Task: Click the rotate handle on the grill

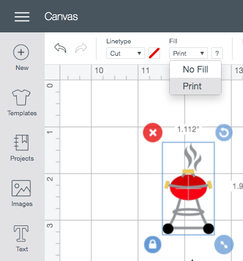Action: (x=224, y=133)
